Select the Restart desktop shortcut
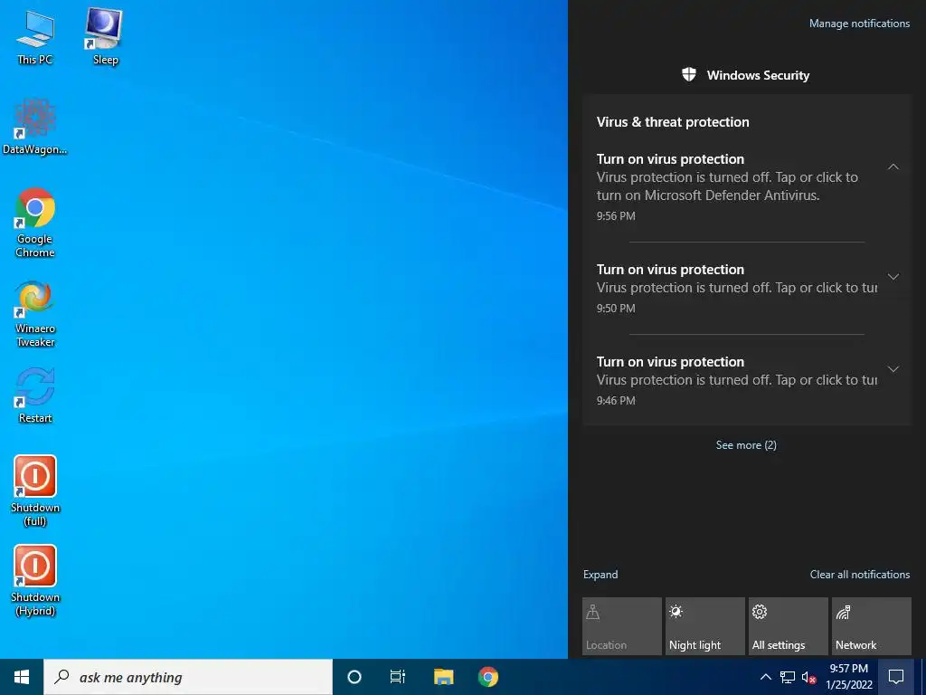This screenshot has height=695, width=926. pyautogui.click(x=35, y=395)
